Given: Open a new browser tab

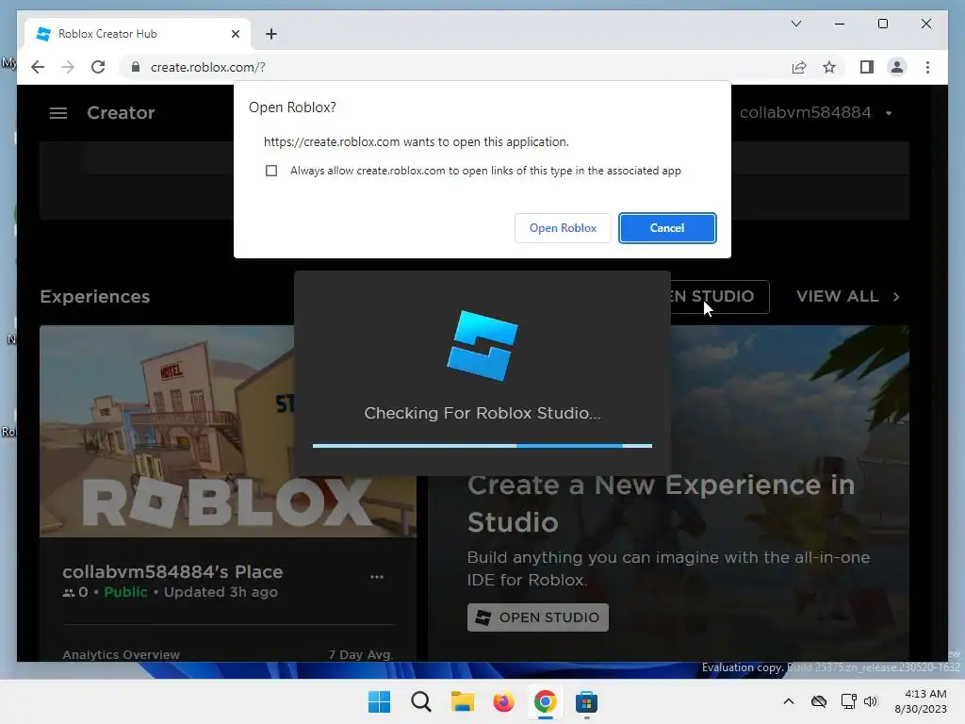Looking at the screenshot, I should pos(270,34).
